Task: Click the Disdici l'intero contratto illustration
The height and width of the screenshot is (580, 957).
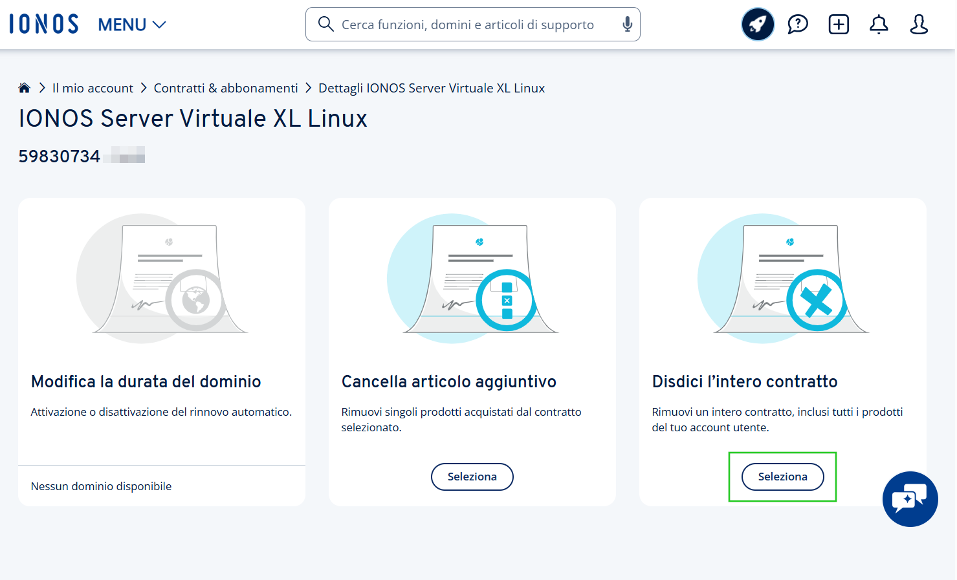Action: point(783,278)
